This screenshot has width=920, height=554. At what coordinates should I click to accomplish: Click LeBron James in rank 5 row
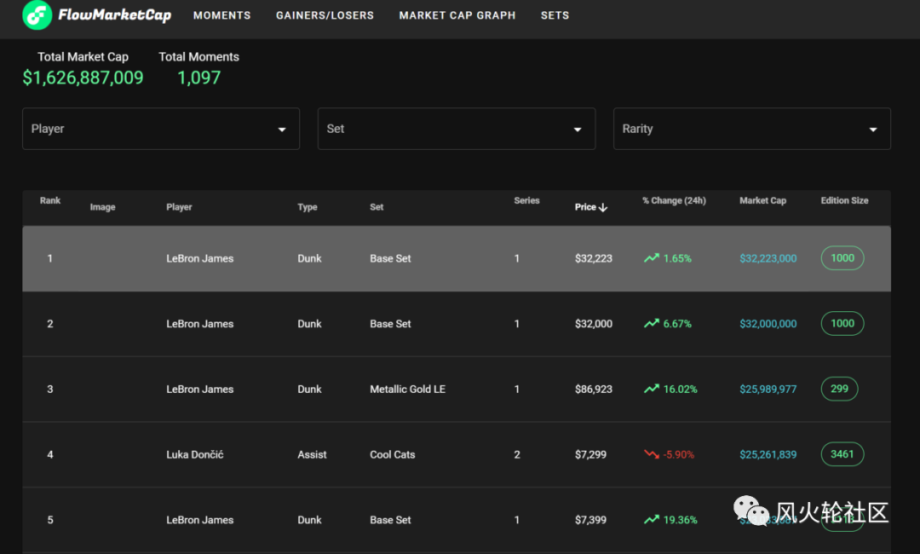coord(199,519)
